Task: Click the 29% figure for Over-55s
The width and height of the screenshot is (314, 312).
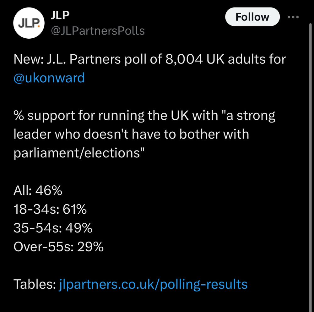Action: click(x=90, y=247)
